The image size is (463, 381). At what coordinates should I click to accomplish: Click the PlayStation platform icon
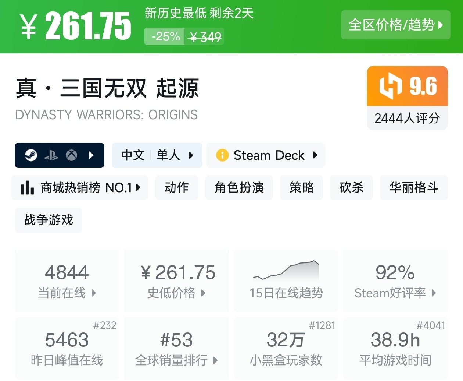pos(51,155)
